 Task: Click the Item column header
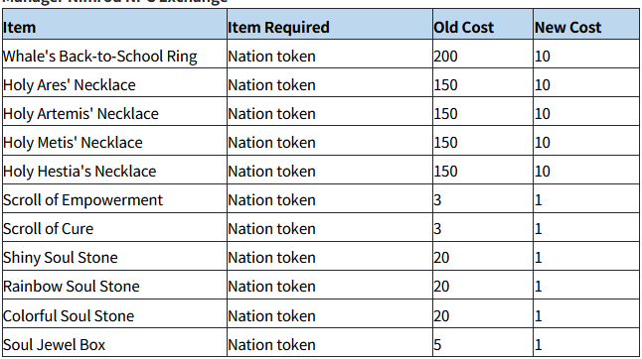(x=114, y=25)
